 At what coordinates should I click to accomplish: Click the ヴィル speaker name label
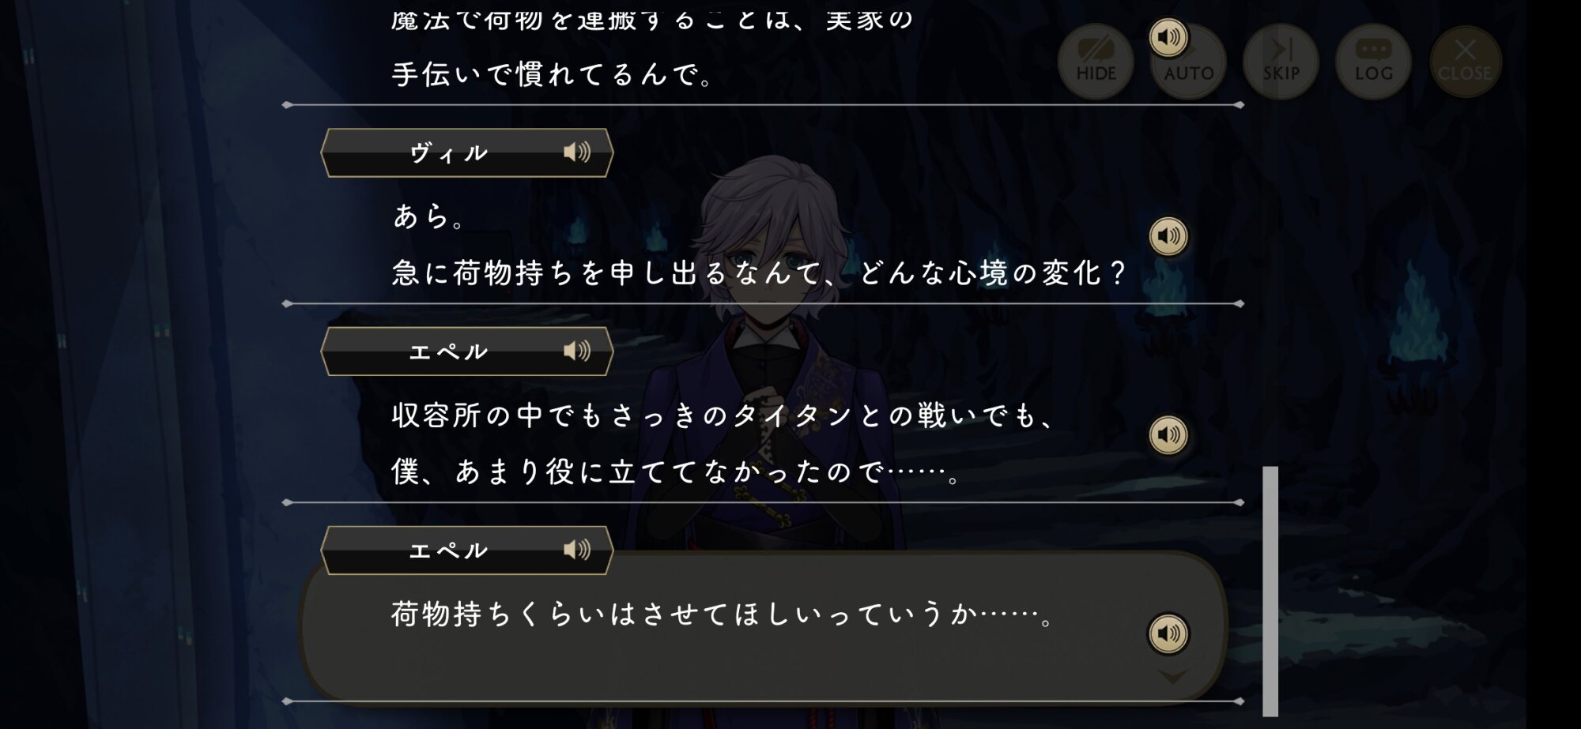click(x=448, y=152)
